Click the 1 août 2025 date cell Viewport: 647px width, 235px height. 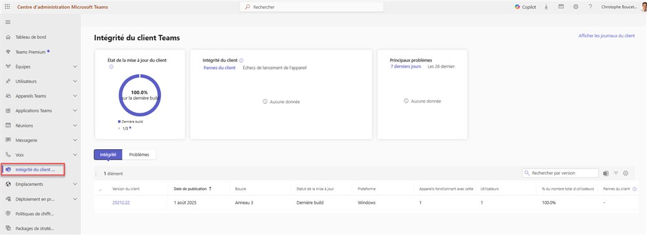(185, 203)
